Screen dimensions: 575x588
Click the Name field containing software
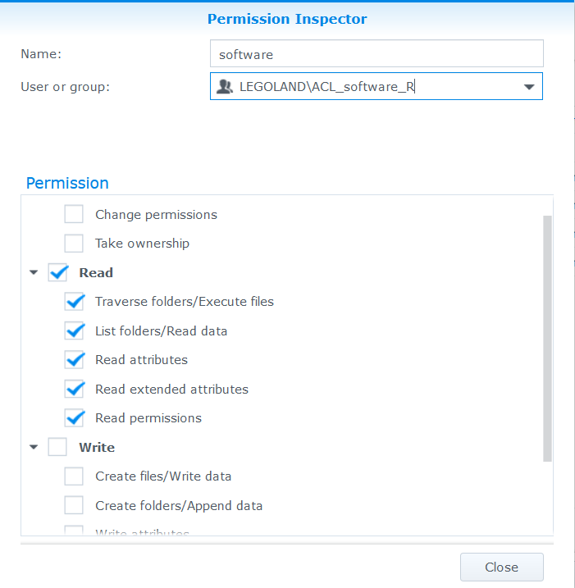(x=376, y=54)
